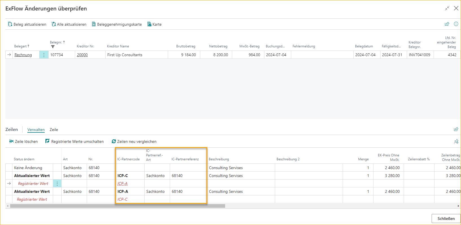Click the Belegnr. filter funnel icon
The image size is (461, 225).
(53, 47)
